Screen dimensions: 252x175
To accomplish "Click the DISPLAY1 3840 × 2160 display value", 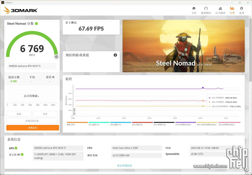I will 58,156.
